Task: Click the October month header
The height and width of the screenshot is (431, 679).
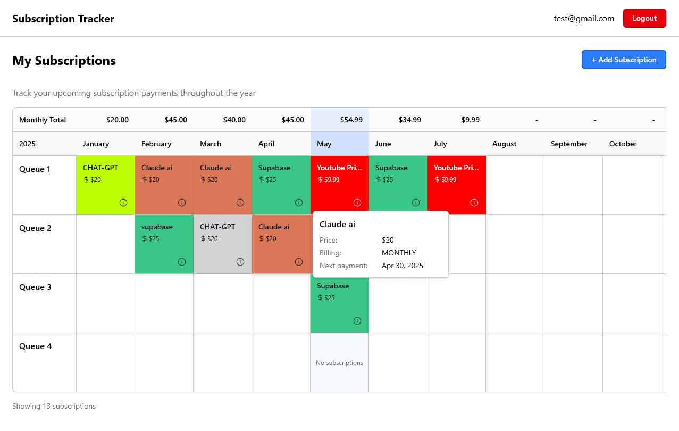Action: (x=623, y=144)
